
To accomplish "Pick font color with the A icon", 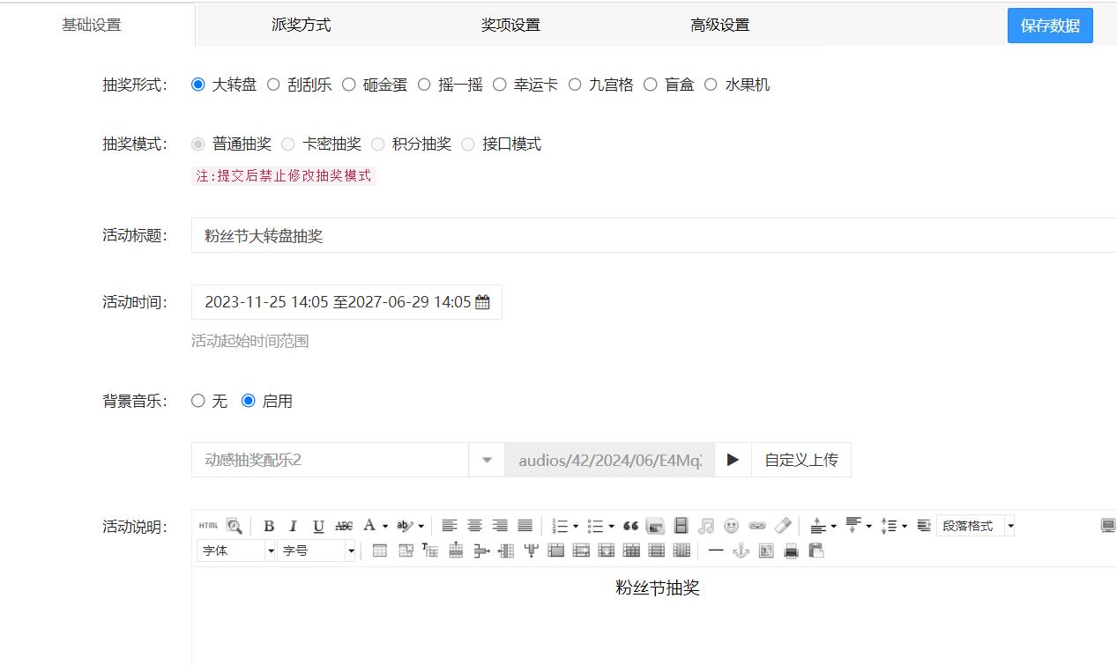I will click(x=370, y=526).
